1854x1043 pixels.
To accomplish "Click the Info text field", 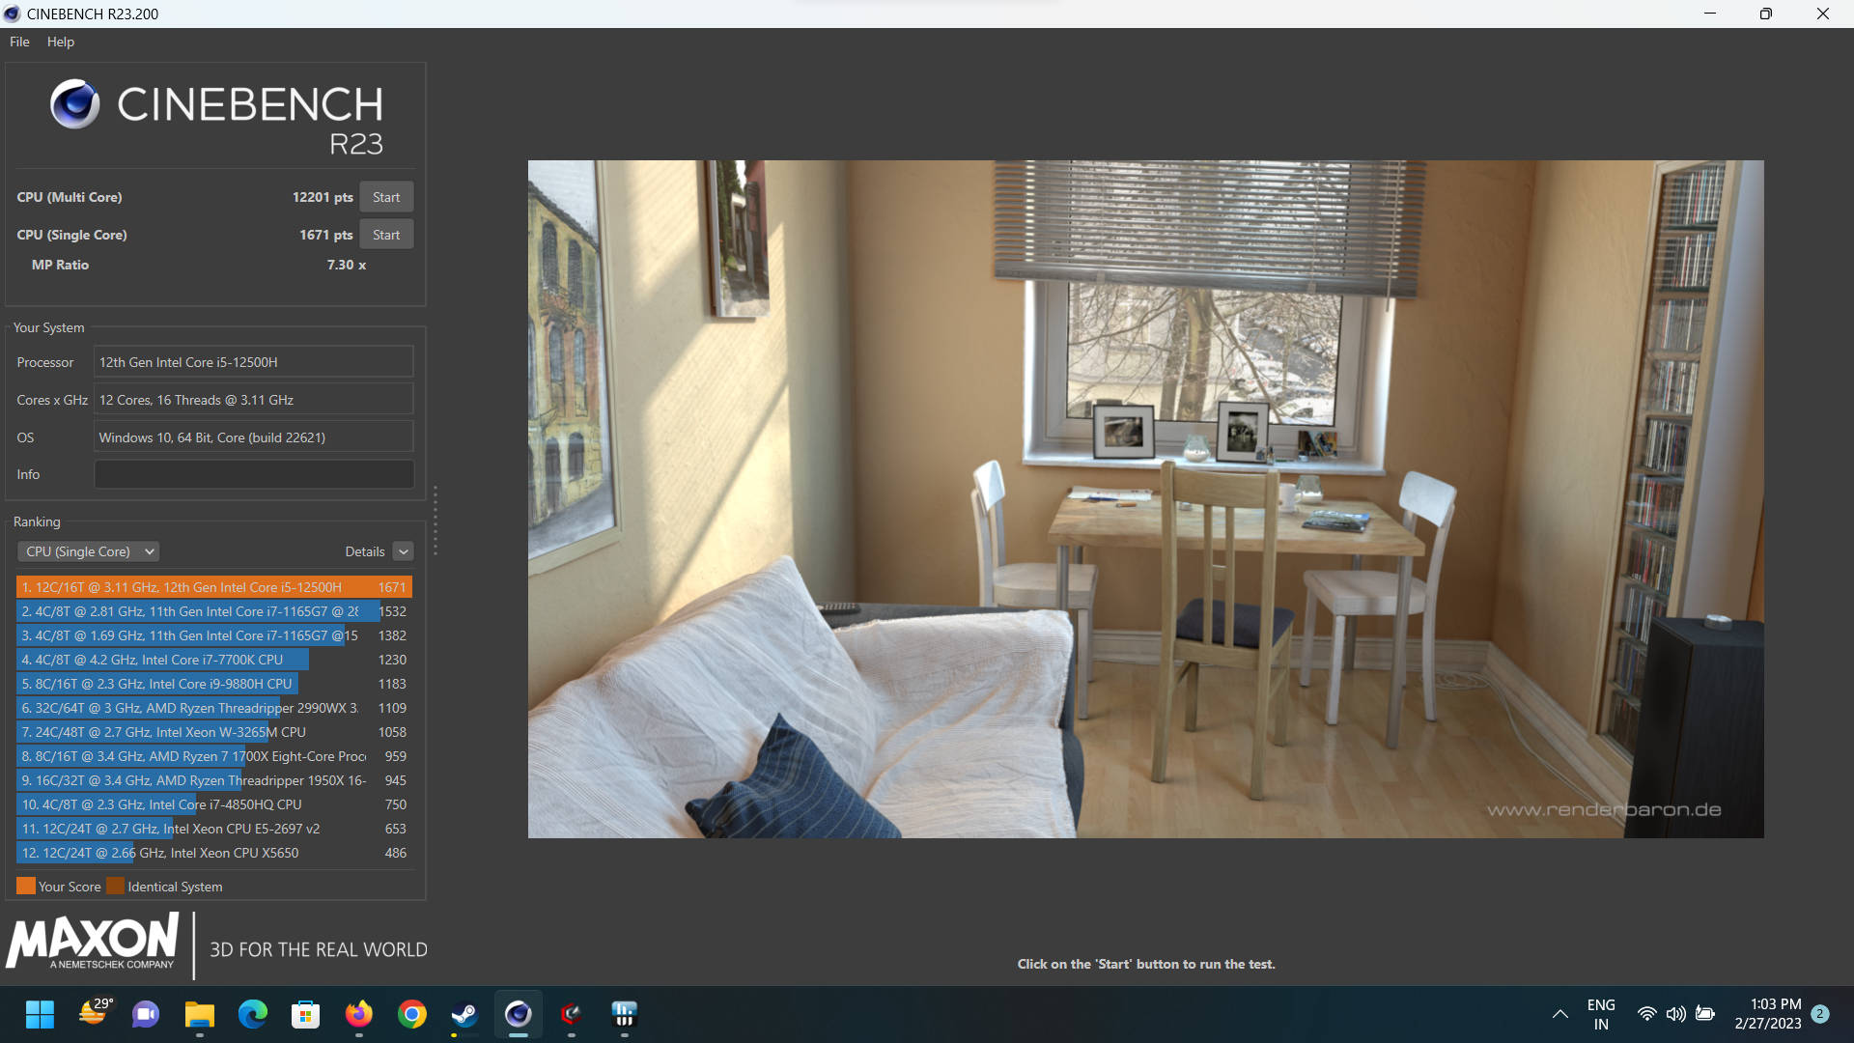I will coord(253,474).
